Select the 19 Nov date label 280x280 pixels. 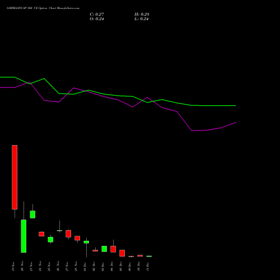[13, 267]
